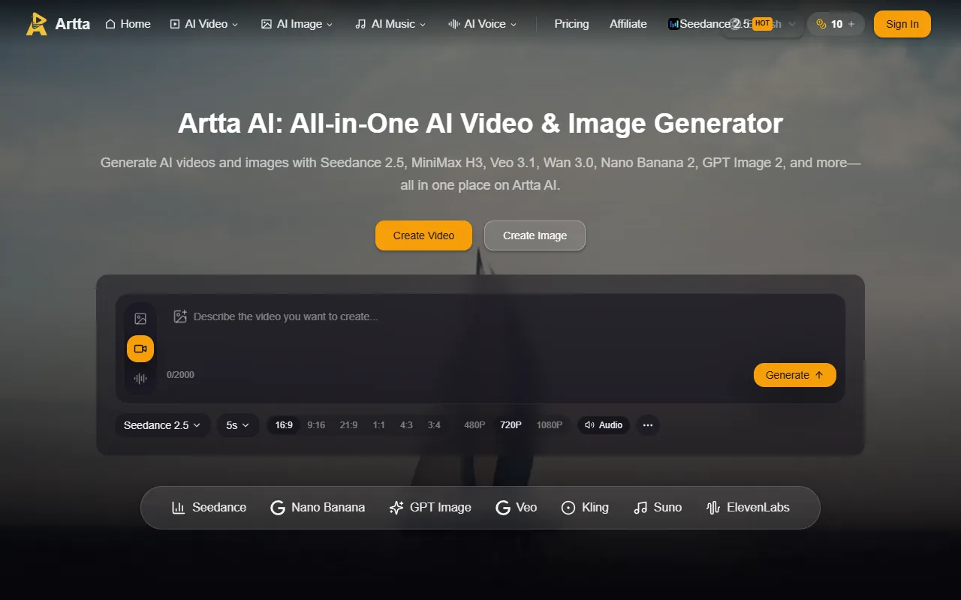Toggle the Audio option on
The image size is (961, 600).
click(604, 425)
